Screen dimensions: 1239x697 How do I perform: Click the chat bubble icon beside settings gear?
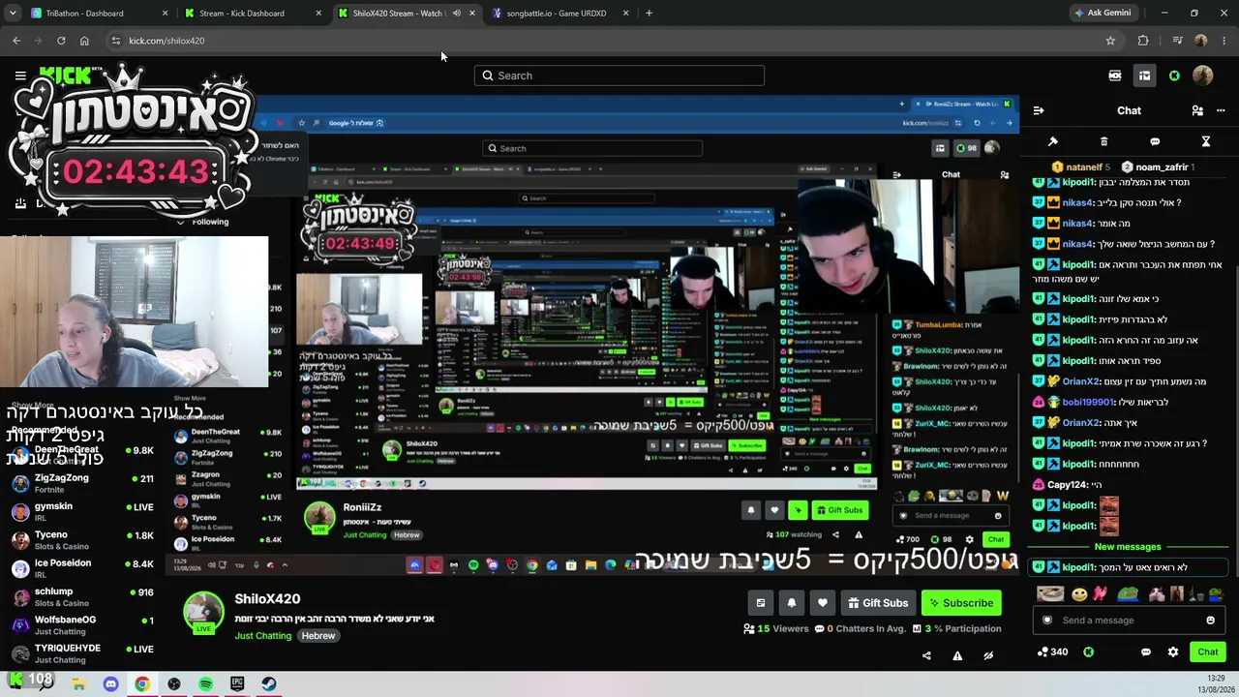click(x=1146, y=652)
